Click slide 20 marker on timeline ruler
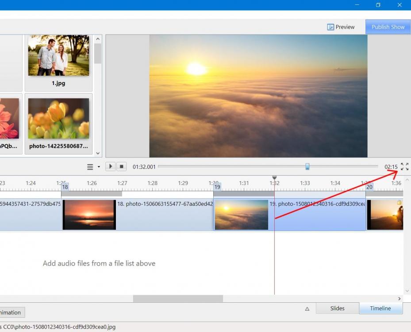 pyautogui.click(x=369, y=187)
